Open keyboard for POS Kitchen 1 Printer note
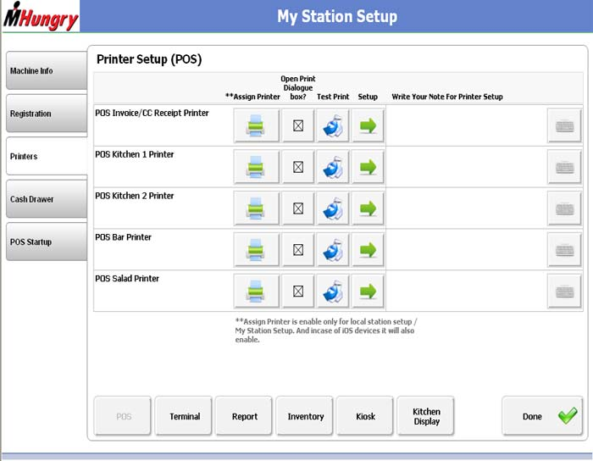Viewport: 593px width, 461px height. 564,167
